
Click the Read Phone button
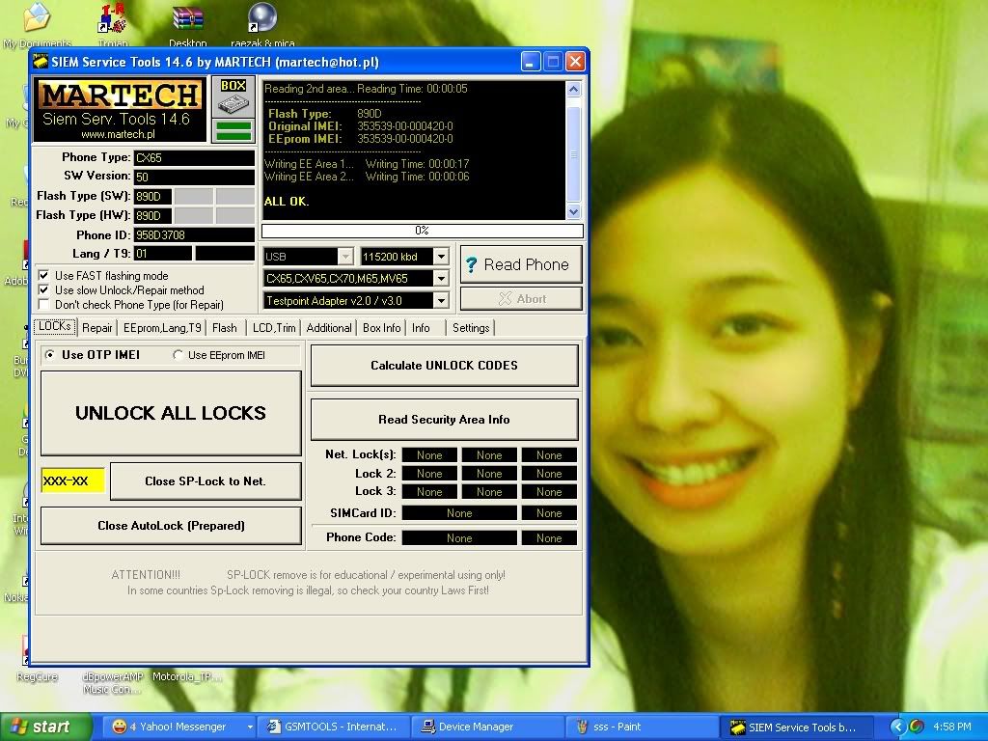tap(521, 264)
